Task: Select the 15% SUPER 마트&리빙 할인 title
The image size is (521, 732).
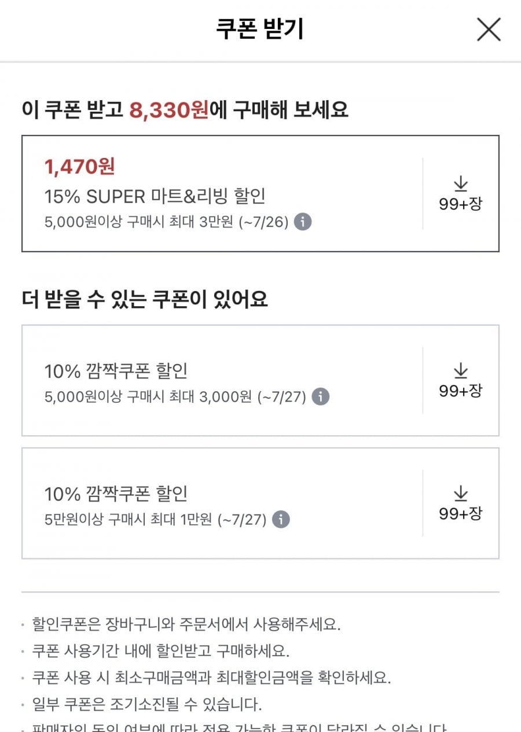Action: [x=155, y=196]
